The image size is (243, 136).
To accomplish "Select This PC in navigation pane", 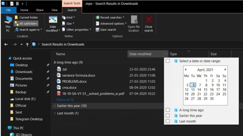I will [x=16, y=128].
